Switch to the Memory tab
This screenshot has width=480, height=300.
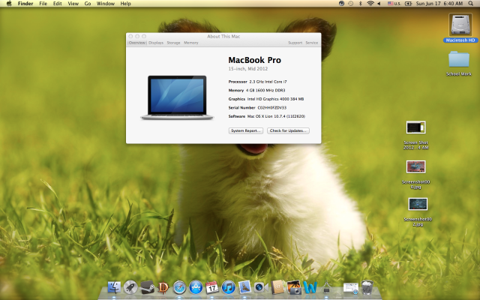coord(191,43)
